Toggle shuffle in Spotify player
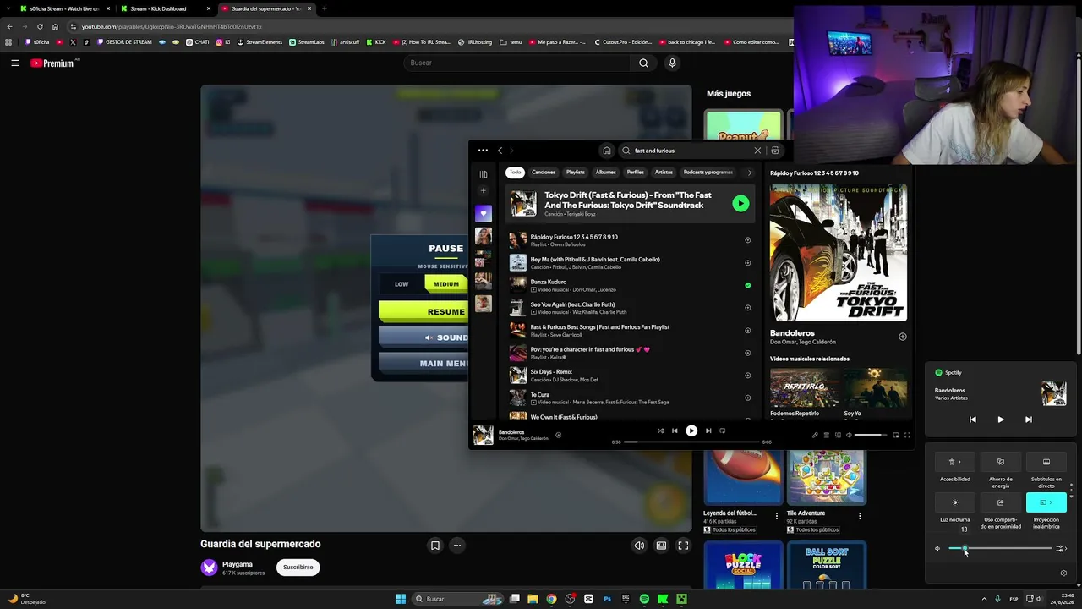The image size is (1082, 609). (660, 431)
